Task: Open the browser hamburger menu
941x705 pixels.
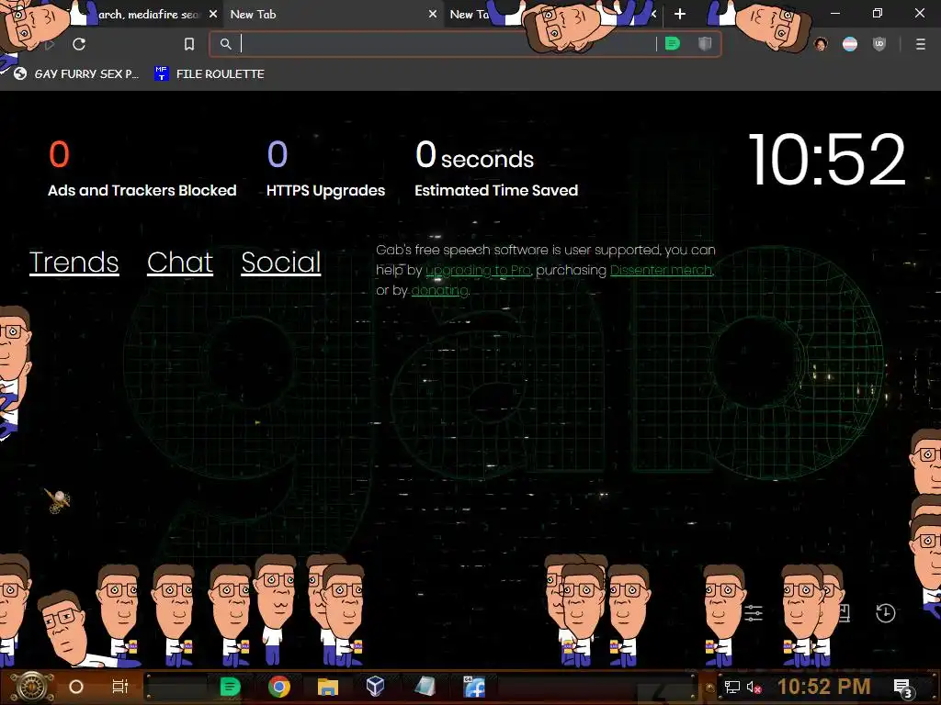Action: point(920,44)
